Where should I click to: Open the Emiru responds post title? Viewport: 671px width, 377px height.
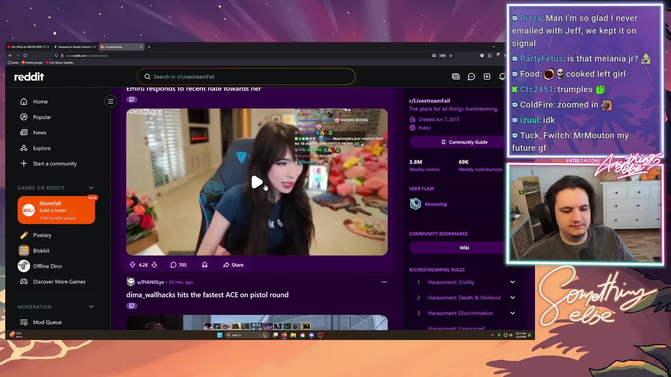point(193,88)
